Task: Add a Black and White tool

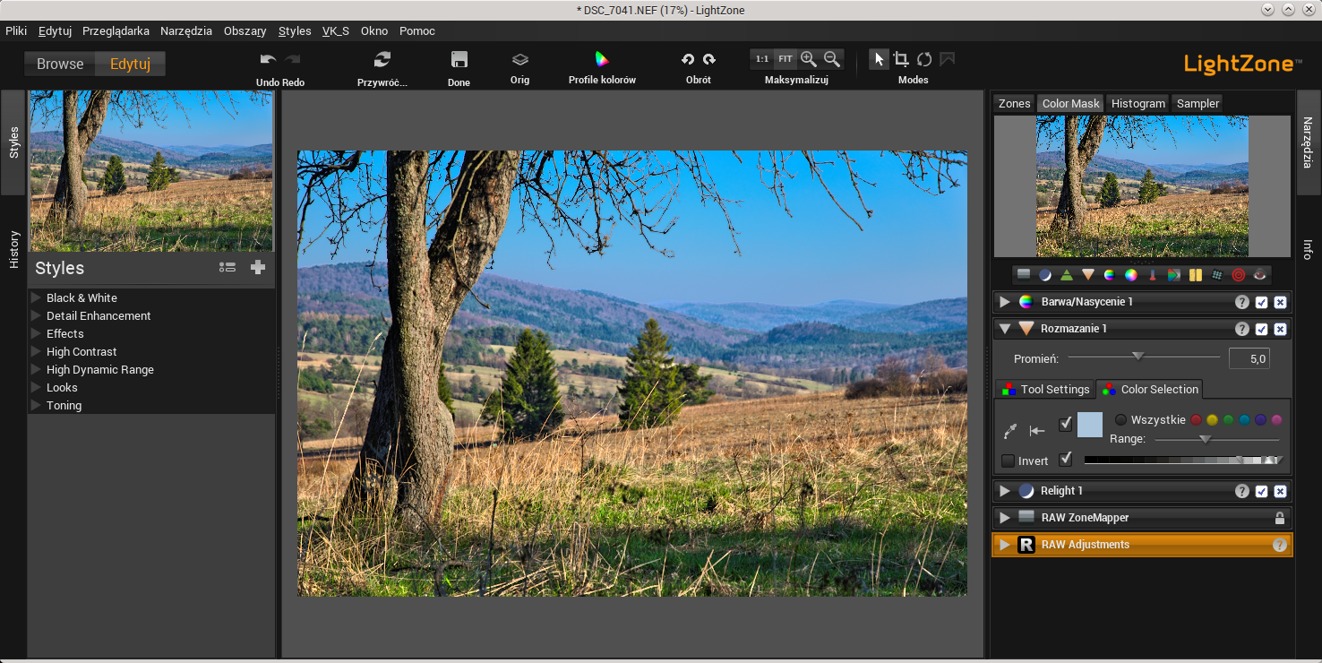Action: tap(1174, 275)
